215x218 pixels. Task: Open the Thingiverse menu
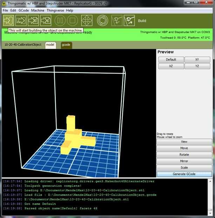pyautogui.click(x=55, y=11)
